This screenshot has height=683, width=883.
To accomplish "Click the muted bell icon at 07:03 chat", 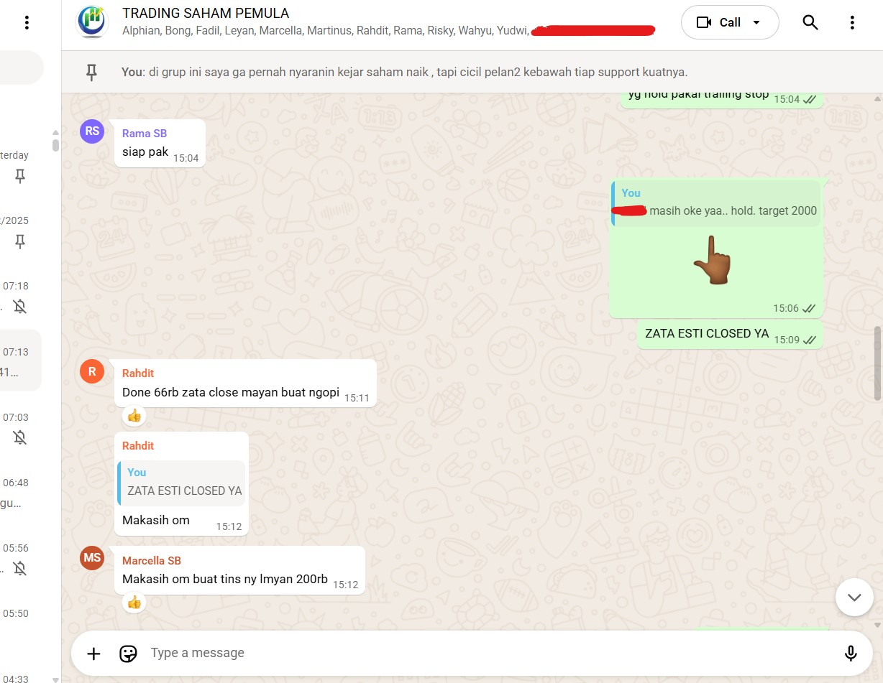I will [20, 437].
